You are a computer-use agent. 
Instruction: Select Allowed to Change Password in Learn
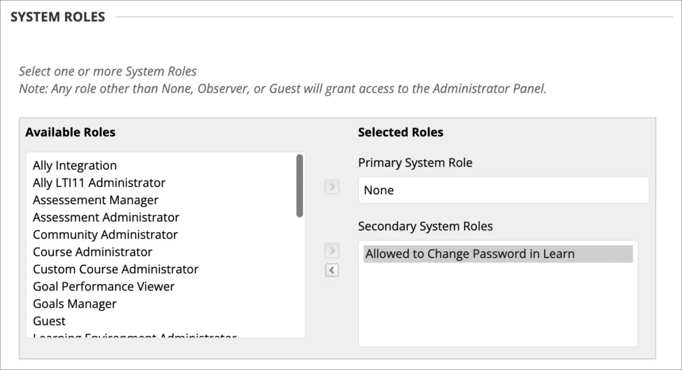pyautogui.click(x=469, y=254)
